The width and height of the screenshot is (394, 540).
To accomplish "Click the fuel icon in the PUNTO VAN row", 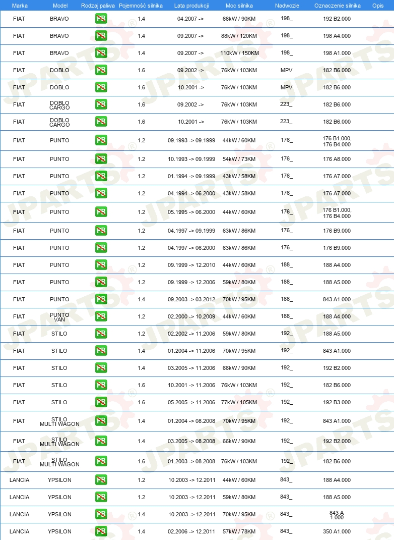I will click(x=101, y=316).
